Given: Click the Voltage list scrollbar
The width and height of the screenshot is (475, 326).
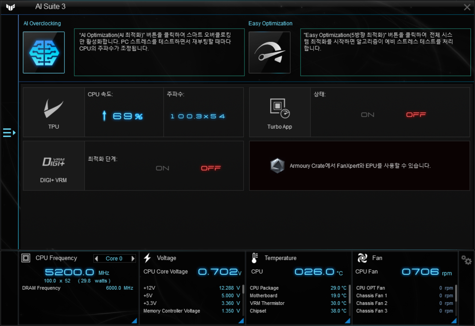Looking at the screenshot, I should [243, 289].
